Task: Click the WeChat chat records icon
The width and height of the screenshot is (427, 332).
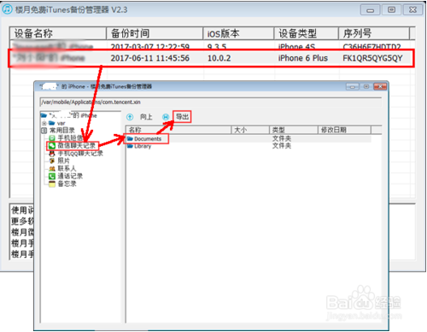Action: [51, 146]
